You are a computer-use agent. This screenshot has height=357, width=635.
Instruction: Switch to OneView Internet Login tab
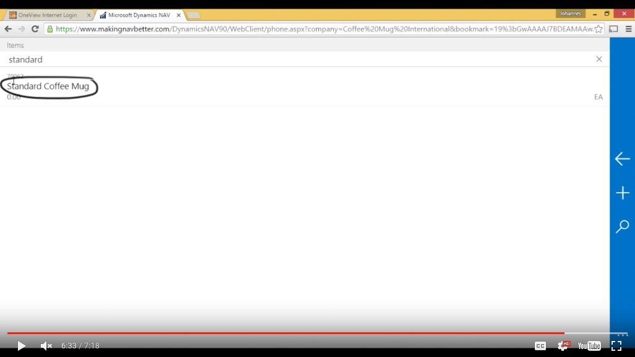pyautogui.click(x=48, y=15)
